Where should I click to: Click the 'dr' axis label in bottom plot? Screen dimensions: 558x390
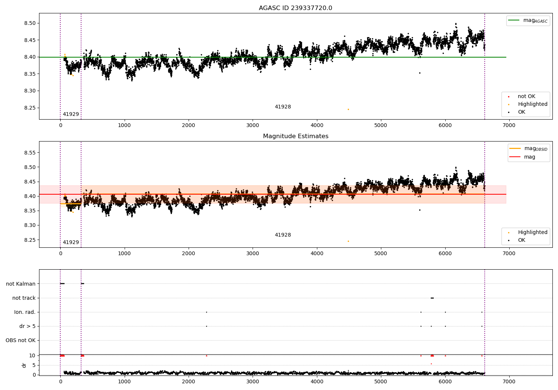click(x=24, y=365)
